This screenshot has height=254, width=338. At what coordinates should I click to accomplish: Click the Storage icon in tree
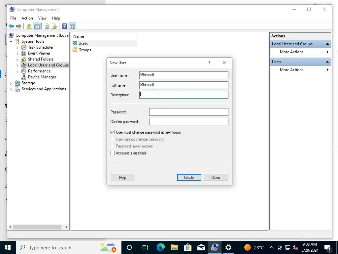[x=17, y=83]
